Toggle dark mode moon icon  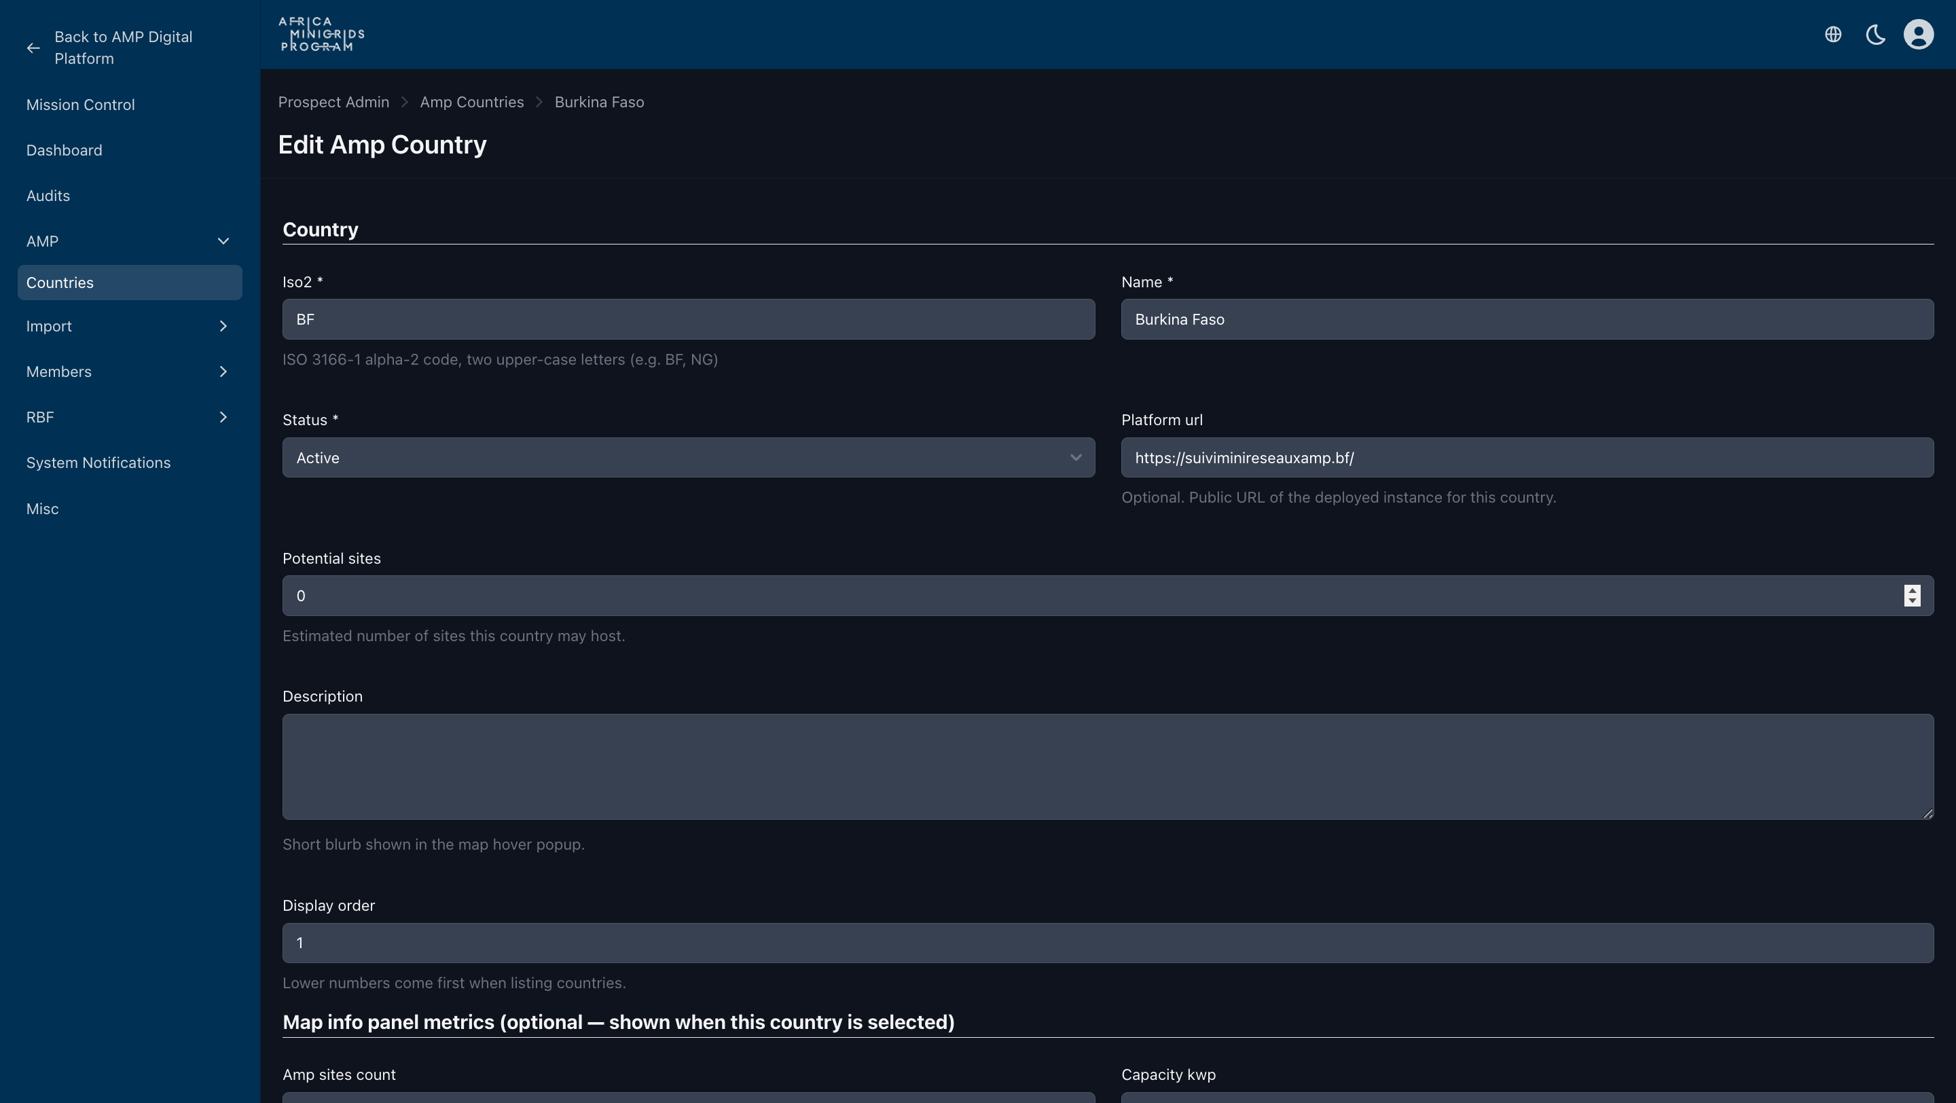(x=1875, y=34)
